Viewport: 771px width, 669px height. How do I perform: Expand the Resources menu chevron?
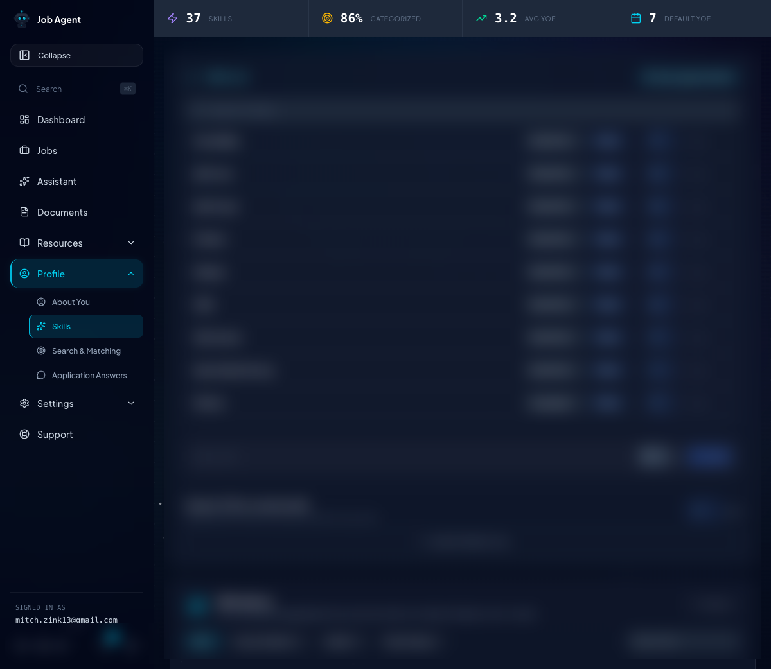[131, 243]
